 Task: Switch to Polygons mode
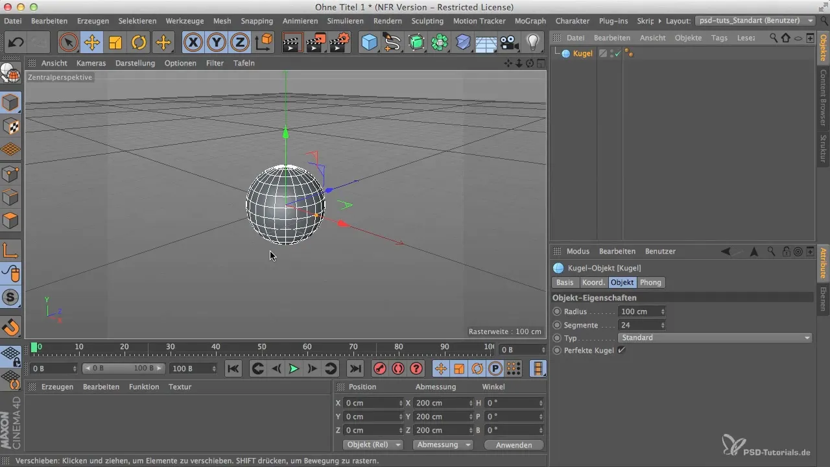tap(11, 219)
